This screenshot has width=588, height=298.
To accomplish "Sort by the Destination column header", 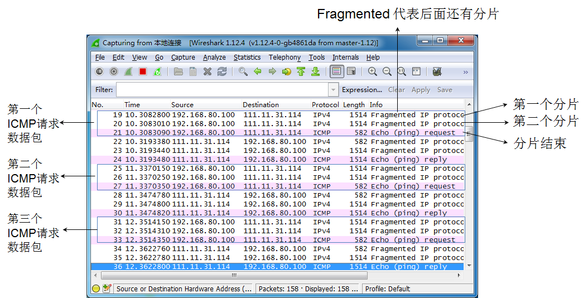I will pos(276,105).
